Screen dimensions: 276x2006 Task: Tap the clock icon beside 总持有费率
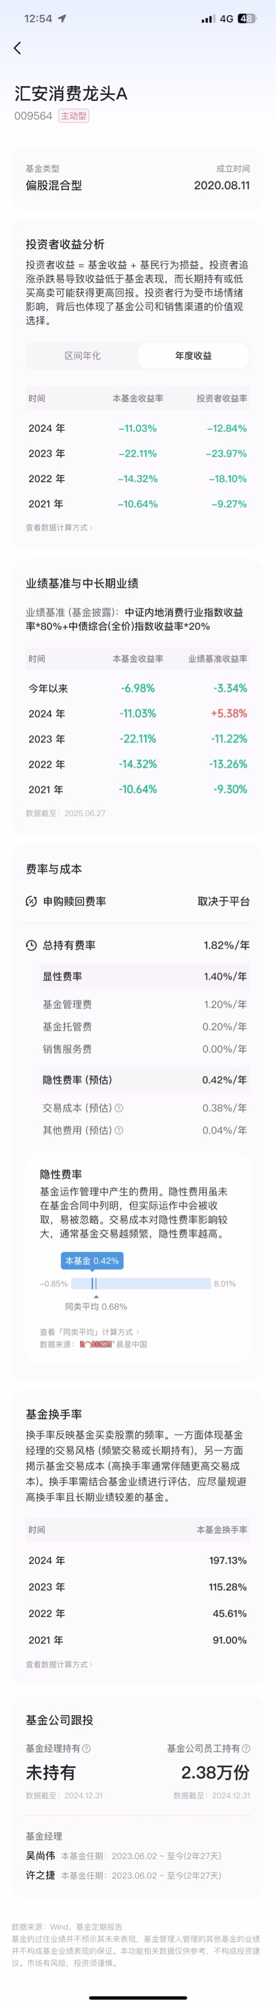(31, 945)
